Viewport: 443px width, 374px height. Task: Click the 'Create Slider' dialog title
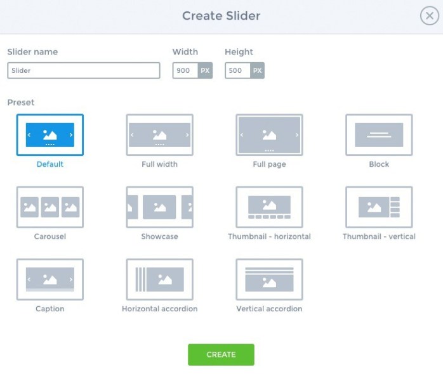tap(221, 16)
